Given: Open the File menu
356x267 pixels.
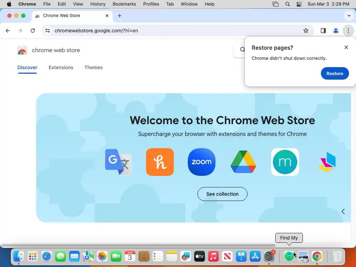Looking at the screenshot, I should click(47, 4).
